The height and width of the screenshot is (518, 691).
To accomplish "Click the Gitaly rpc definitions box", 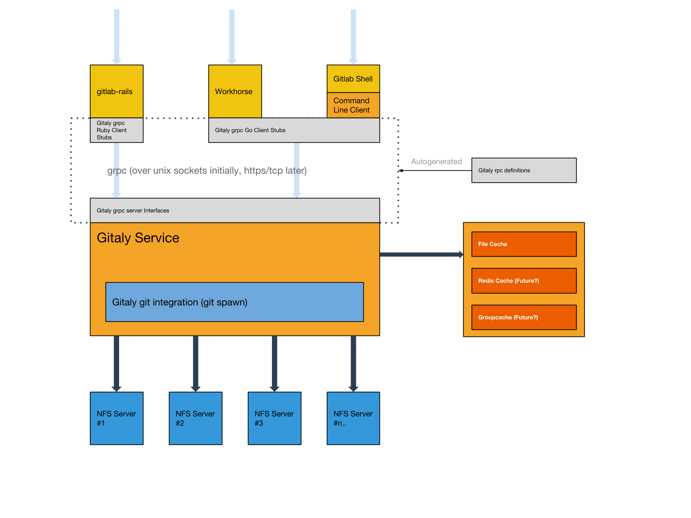I will pos(524,170).
